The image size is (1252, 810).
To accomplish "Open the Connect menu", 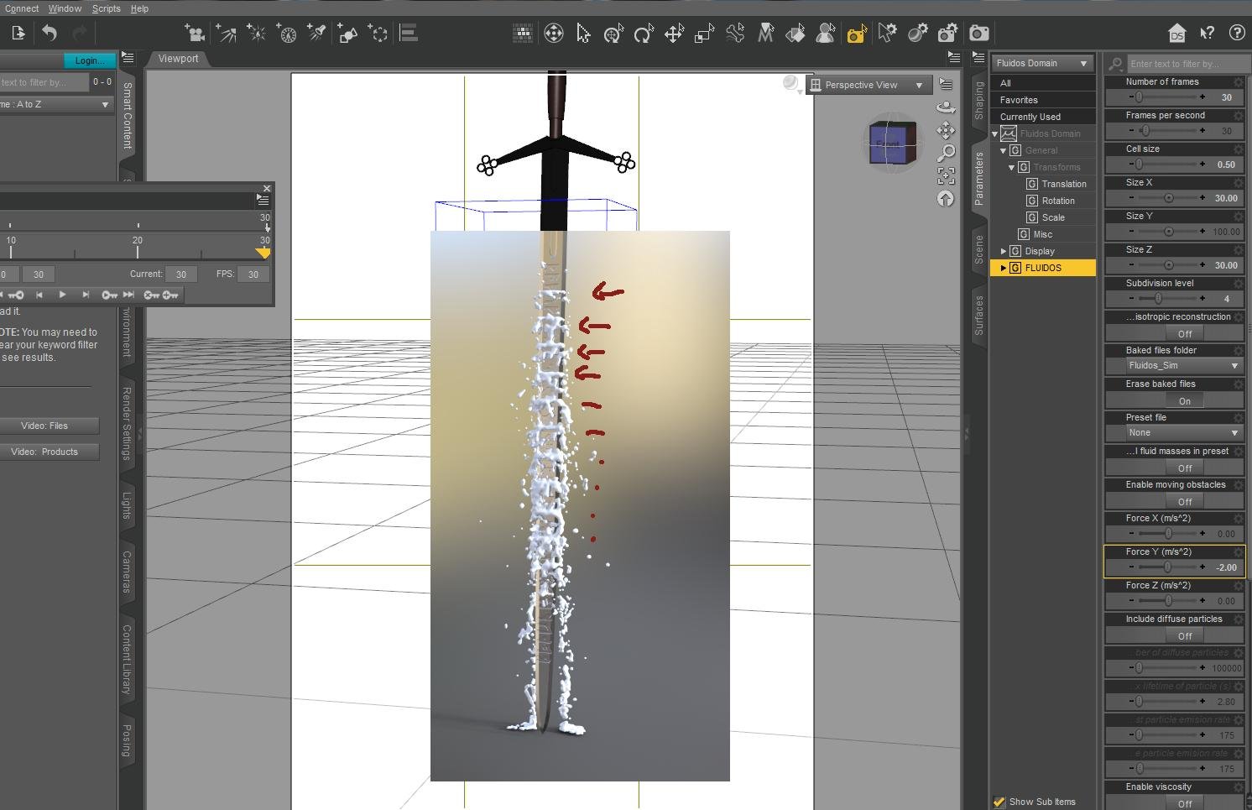I will point(22,8).
